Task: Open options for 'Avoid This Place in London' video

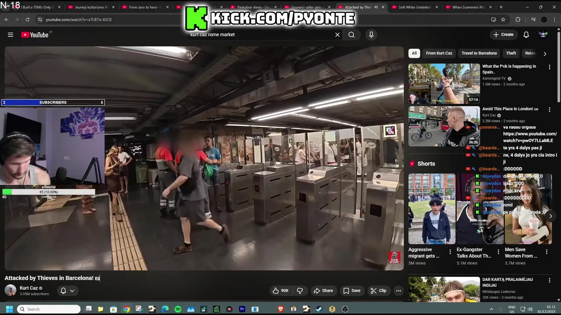Action: pyautogui.click(x=549, y=109)
